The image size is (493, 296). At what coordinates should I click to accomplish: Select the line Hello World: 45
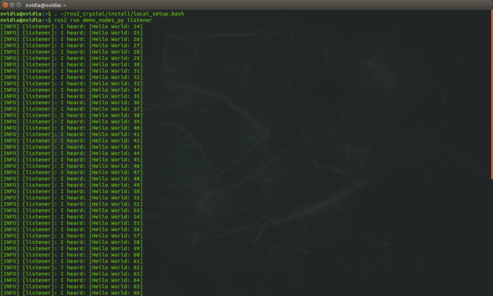71,160
